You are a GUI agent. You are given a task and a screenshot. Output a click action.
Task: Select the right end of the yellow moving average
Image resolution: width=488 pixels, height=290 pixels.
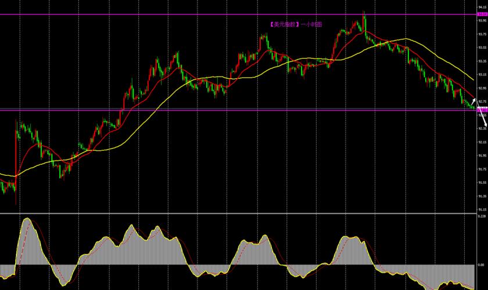pos(472,78)
